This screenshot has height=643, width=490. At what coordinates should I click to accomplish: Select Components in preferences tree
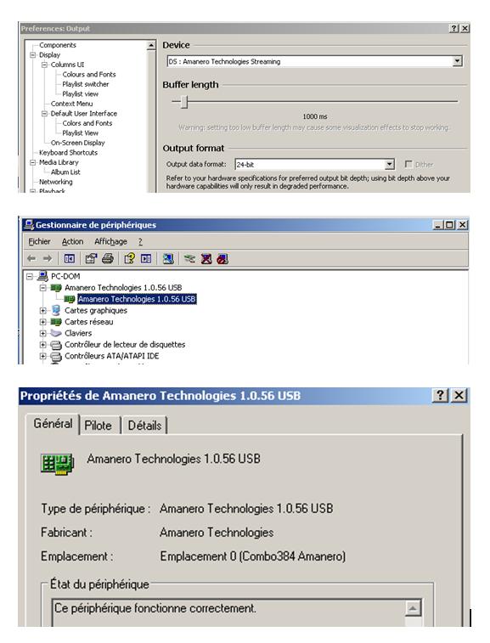point(58,45)
